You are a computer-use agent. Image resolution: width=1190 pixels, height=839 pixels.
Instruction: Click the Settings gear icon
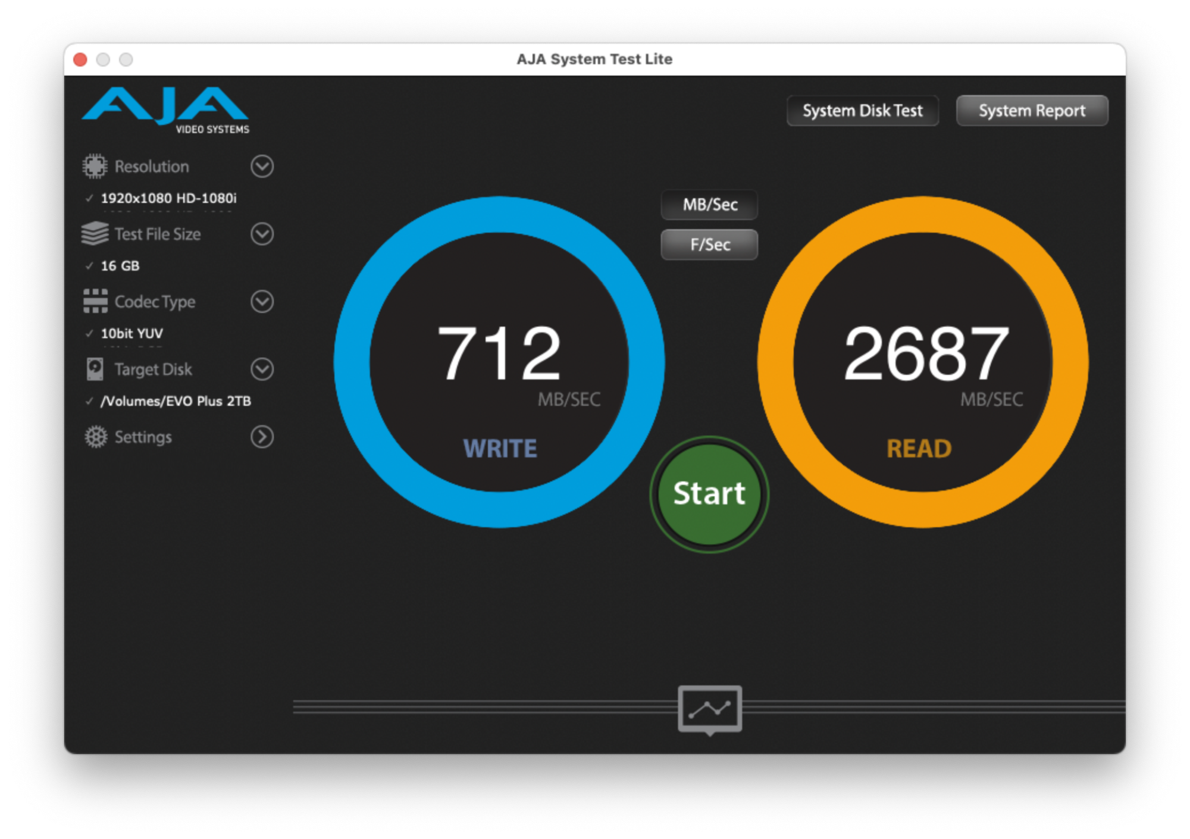[95, 437]
